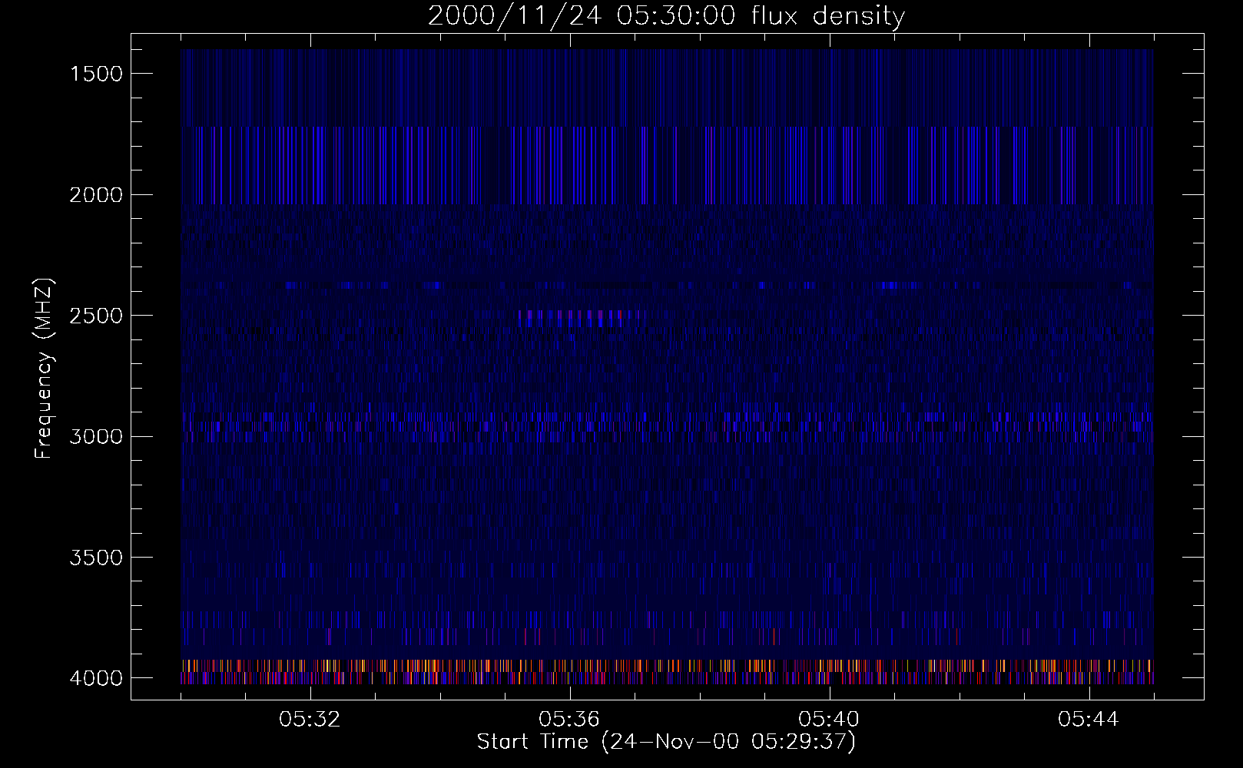Select the 3000 frequency tick label

coord(96,437)
